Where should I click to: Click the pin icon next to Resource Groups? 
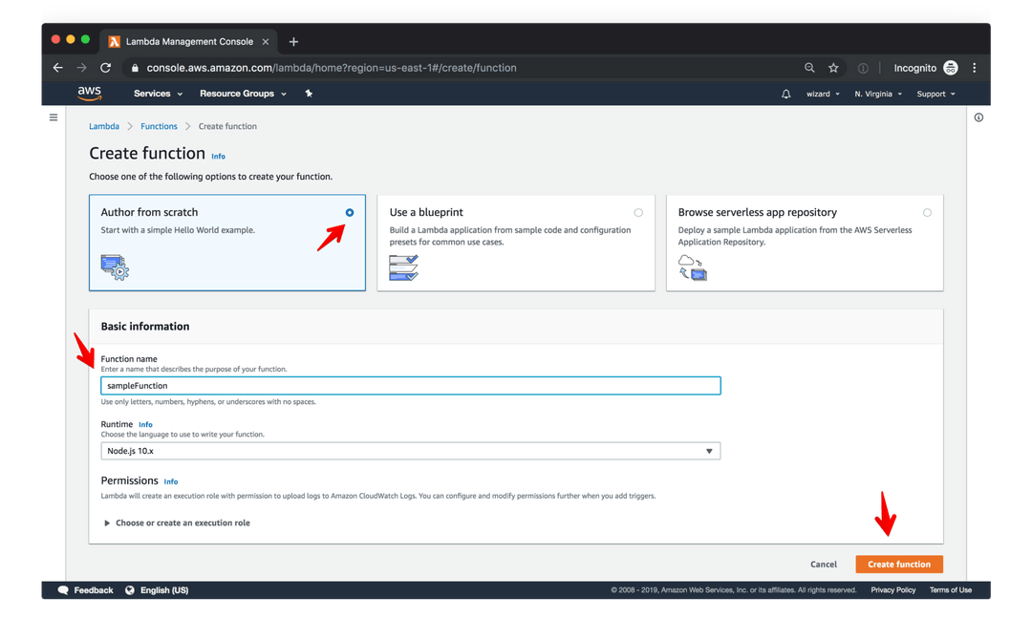tap(308, 93)
